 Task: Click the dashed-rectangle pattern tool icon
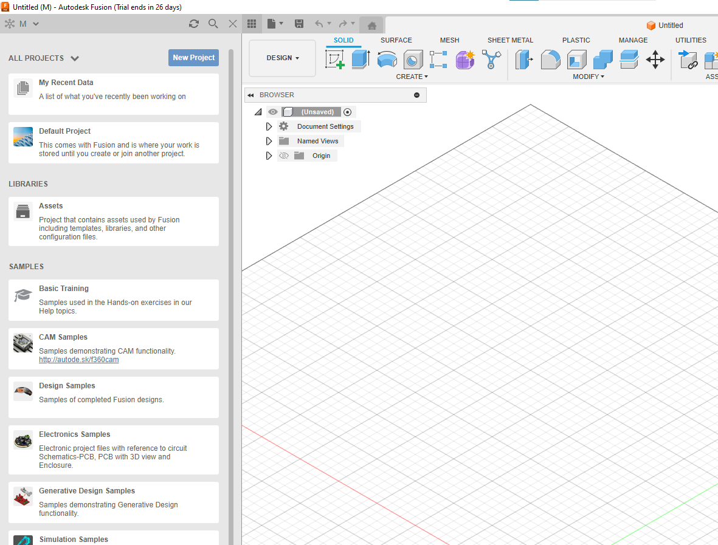tap(439, 60)
